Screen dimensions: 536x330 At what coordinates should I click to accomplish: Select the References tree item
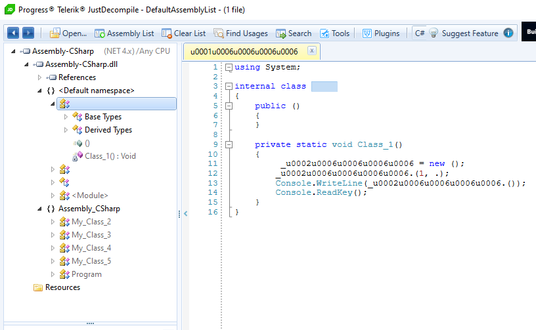77,77
